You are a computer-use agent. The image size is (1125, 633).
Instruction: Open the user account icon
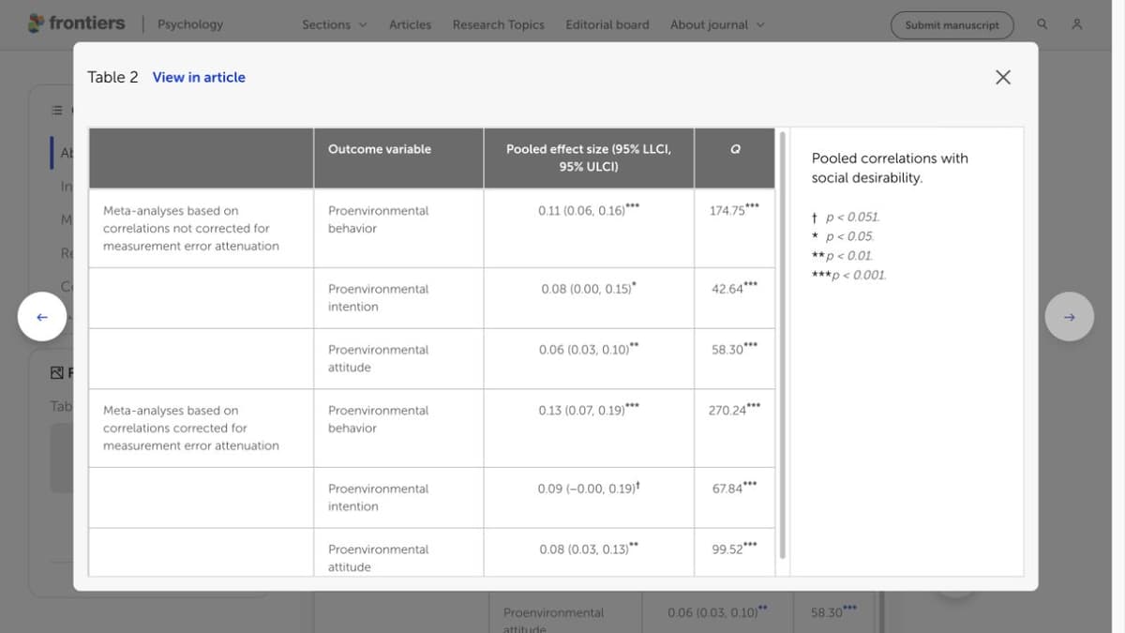click(x=1076, y=24)
